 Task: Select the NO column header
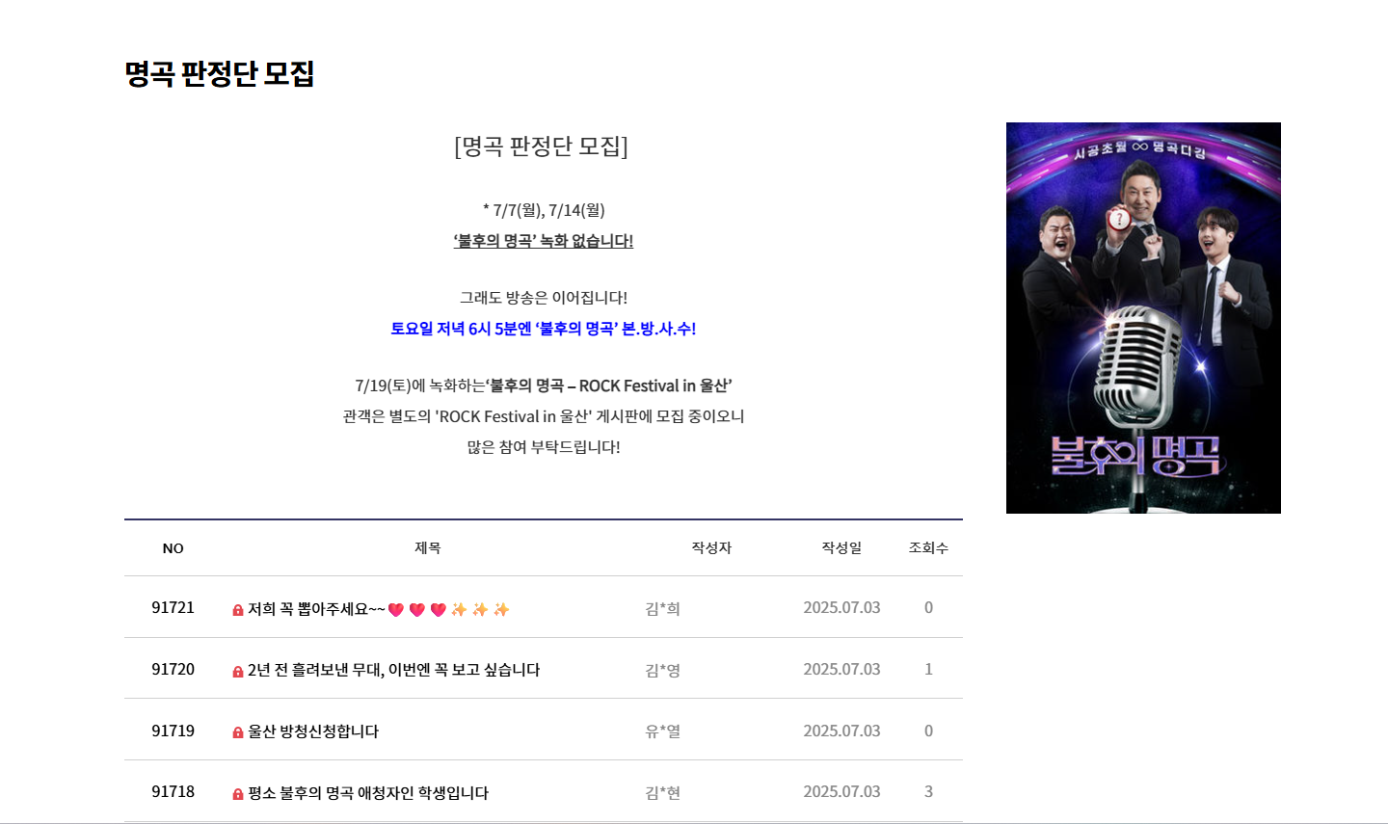[173, 547]
